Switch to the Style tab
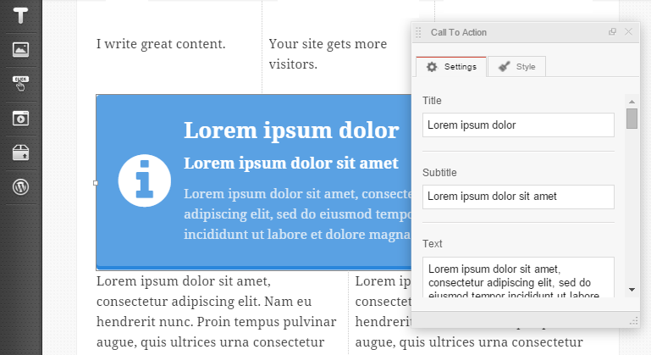Viewport: 651px width, 355px height. coord(517,67)
